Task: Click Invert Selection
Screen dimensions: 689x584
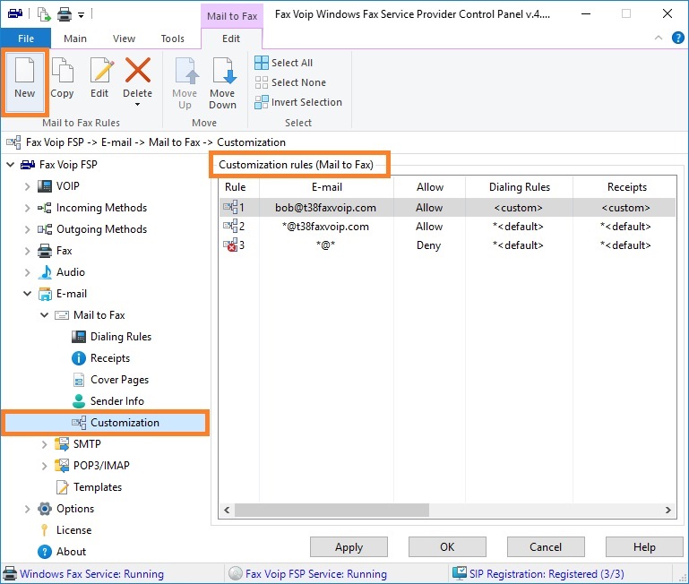Action: [298, 102]
